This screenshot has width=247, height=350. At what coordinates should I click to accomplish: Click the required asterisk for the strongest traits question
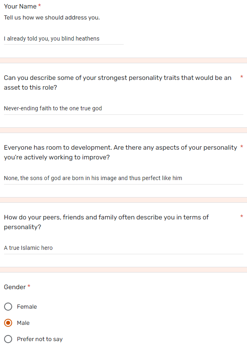(241, 77)
